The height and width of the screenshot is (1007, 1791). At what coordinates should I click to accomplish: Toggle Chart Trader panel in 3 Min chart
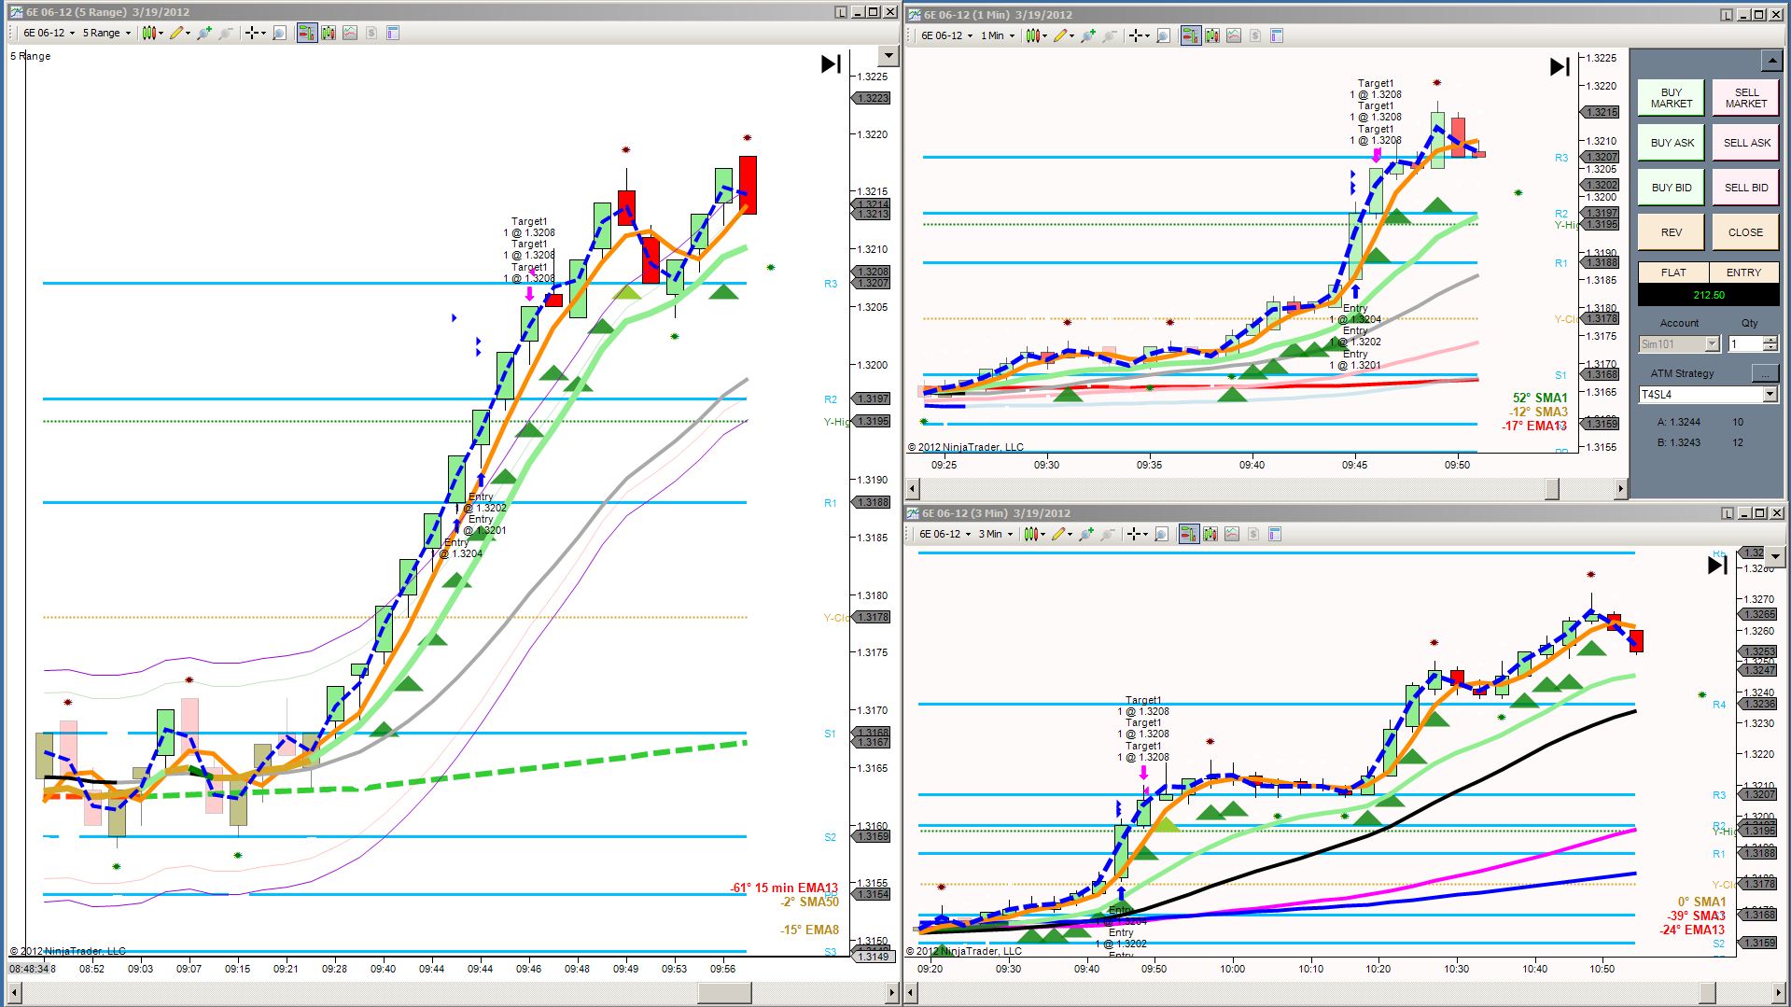point(1189,534)
